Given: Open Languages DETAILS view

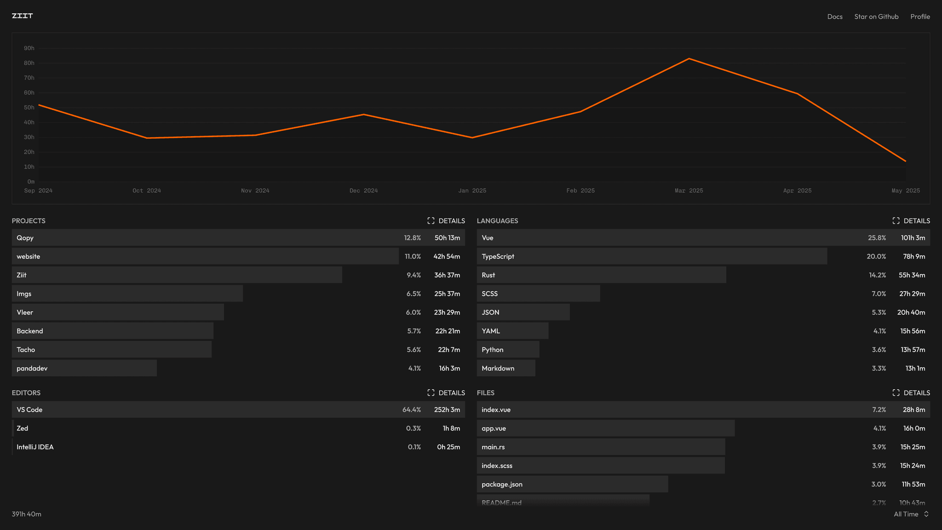Looking at the screenshot, I should [x=916, y=221].
